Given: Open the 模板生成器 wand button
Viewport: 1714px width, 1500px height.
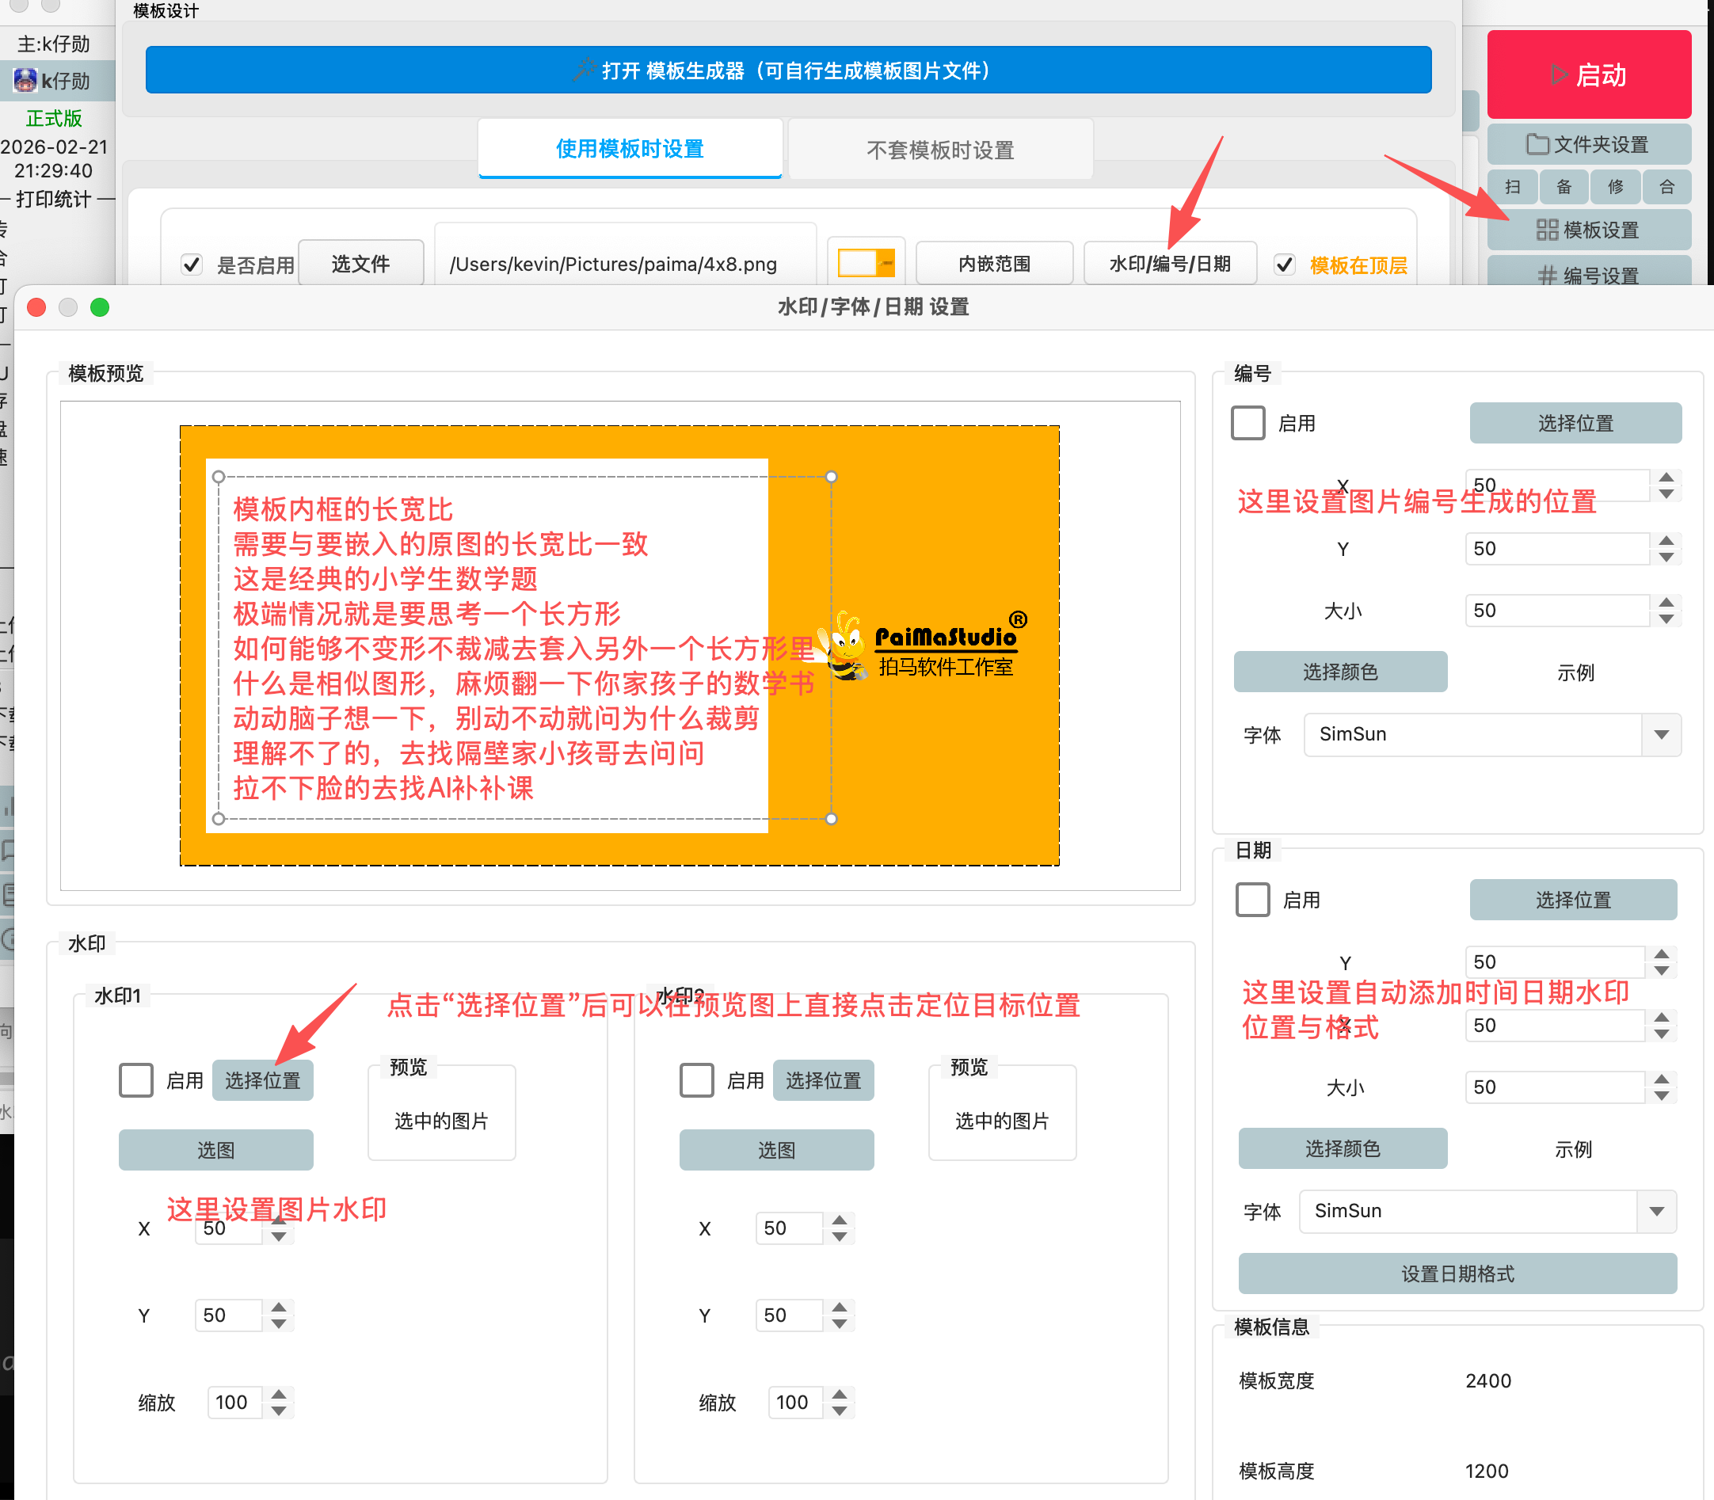Looking at the screenshot, I should click(787, 70).
